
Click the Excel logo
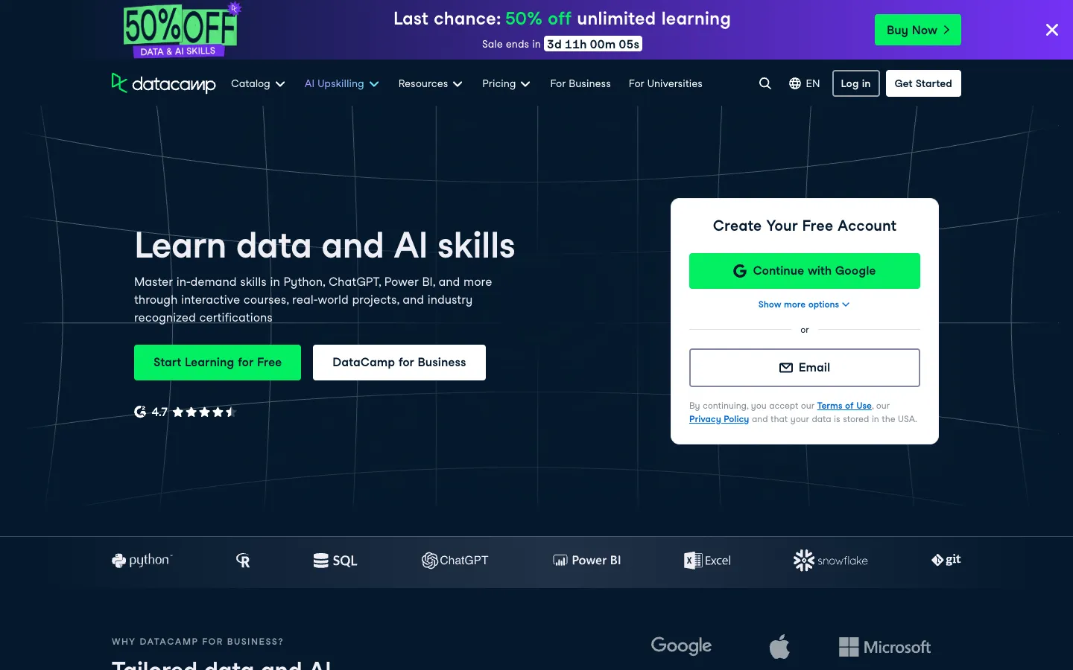[707, 561]
